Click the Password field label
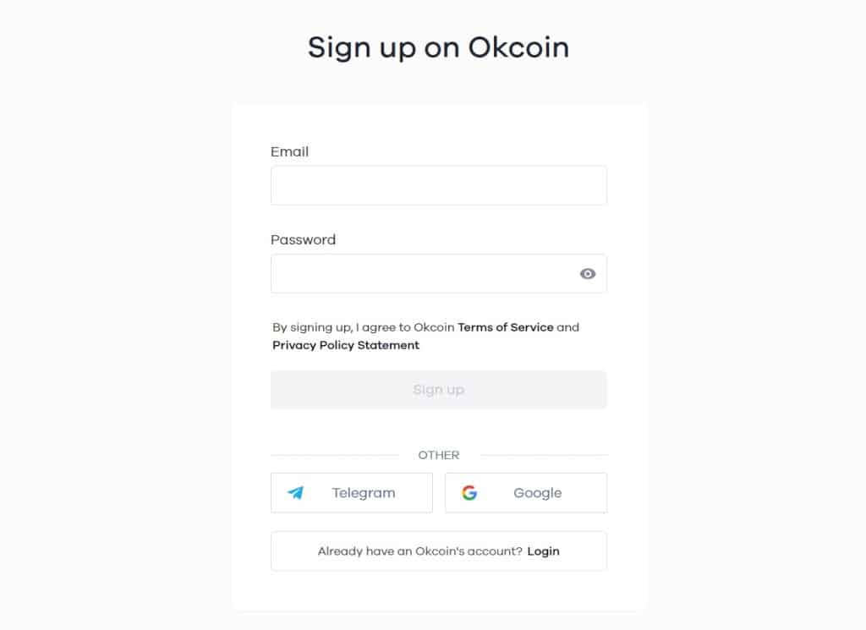The height and width of the screenshot is (630, 866). tap(303, 239)
